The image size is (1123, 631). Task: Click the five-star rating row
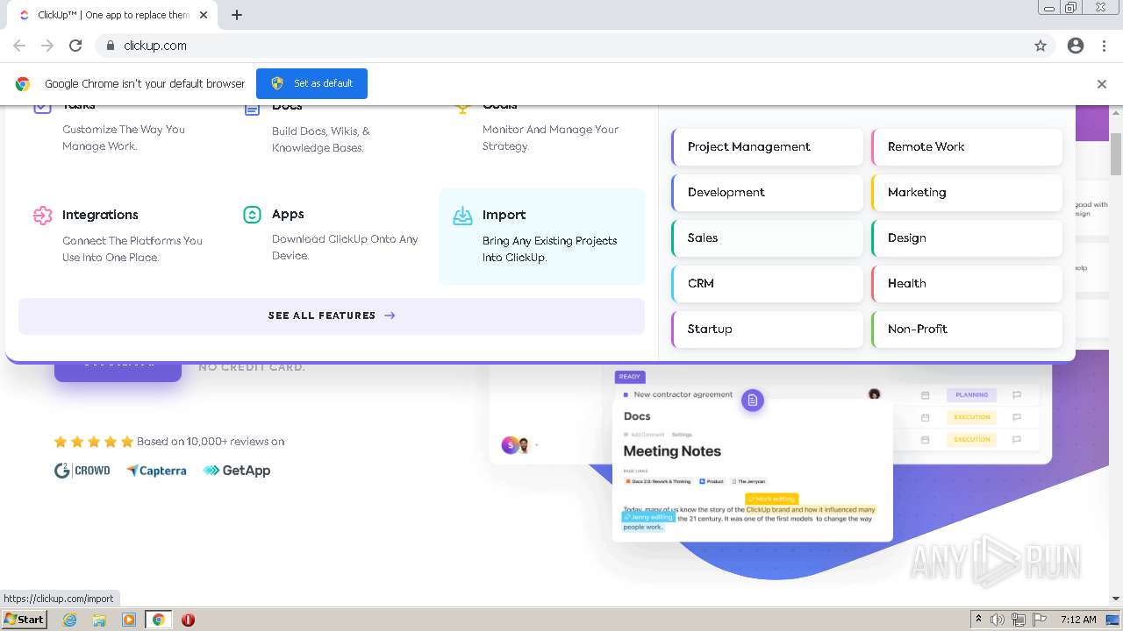94,442
